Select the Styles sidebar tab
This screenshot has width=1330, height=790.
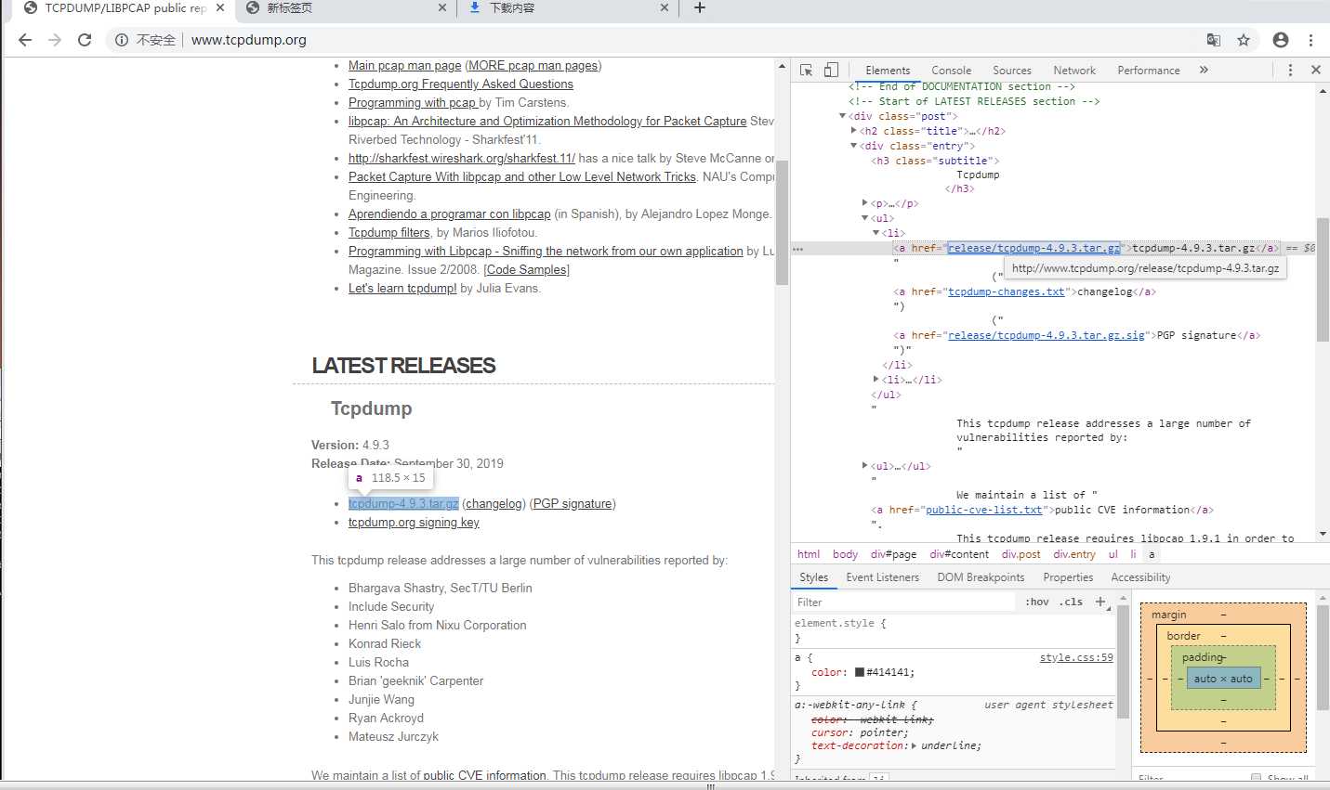pyautogui.click(x=813, y=577)
